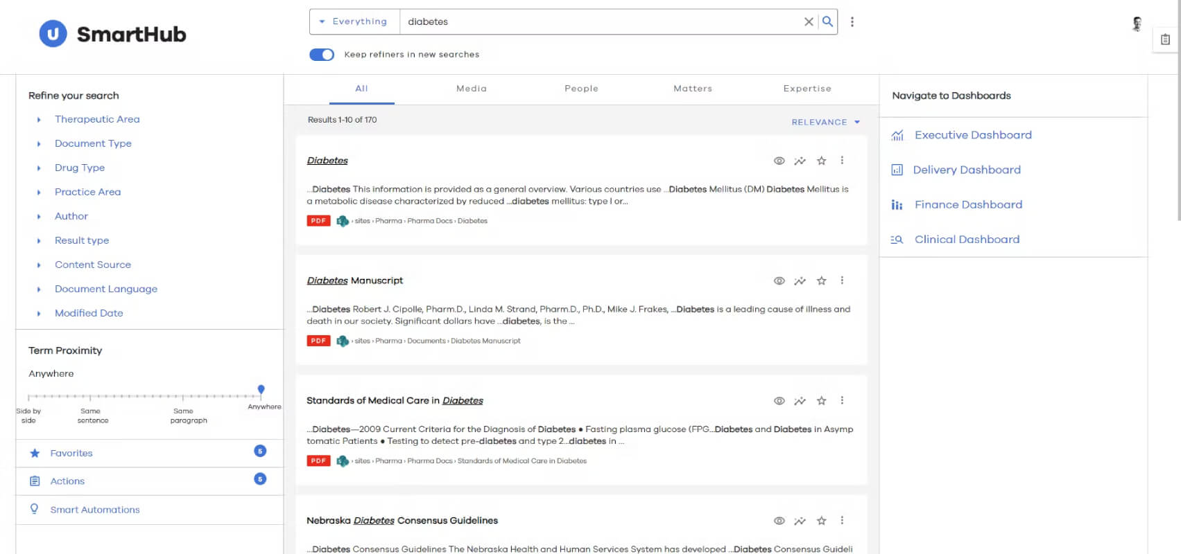Toggle Keep refiners in new searches
Screen dimensions: 1181x554
coord(322,55)
